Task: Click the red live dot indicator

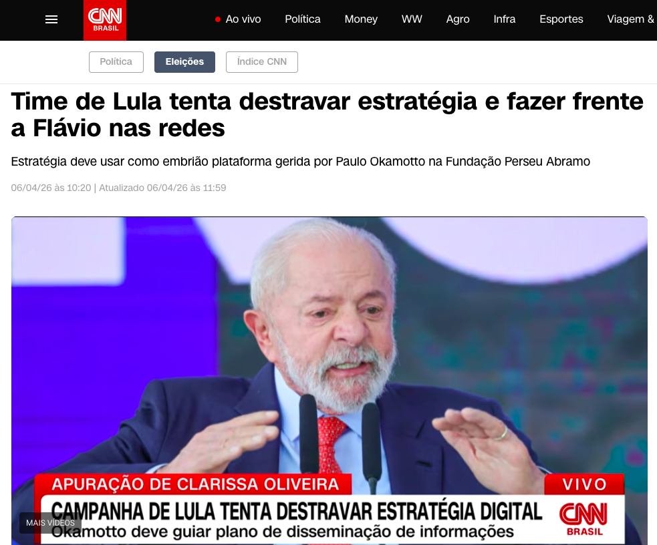Action: (x=217, y=19)
